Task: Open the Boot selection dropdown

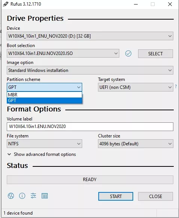Action: tap(63, 53)
